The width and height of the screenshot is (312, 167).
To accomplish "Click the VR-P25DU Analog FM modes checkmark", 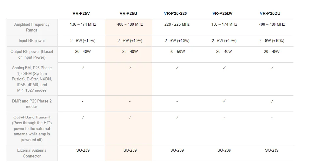I will pyautogui.click(x=272, y=68).
